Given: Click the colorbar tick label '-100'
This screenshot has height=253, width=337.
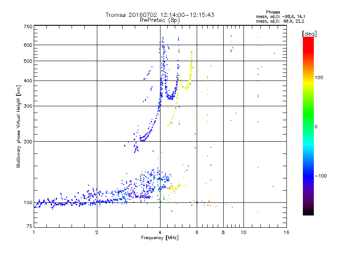Looking at the screenshot, I should click(321, 176).
